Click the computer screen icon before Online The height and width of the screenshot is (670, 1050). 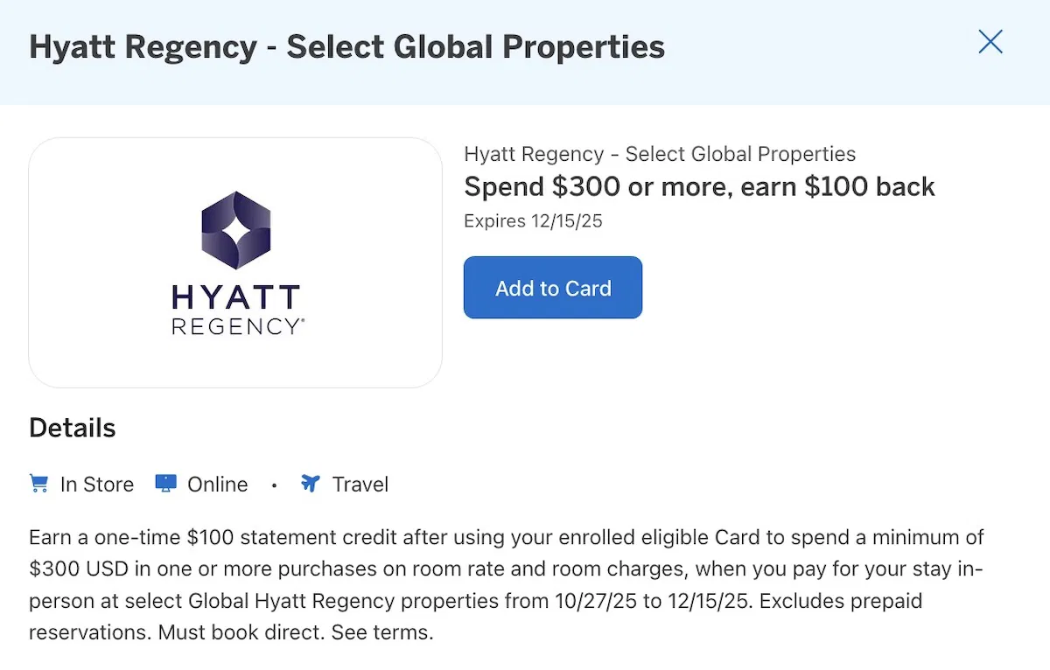point(165,482)
